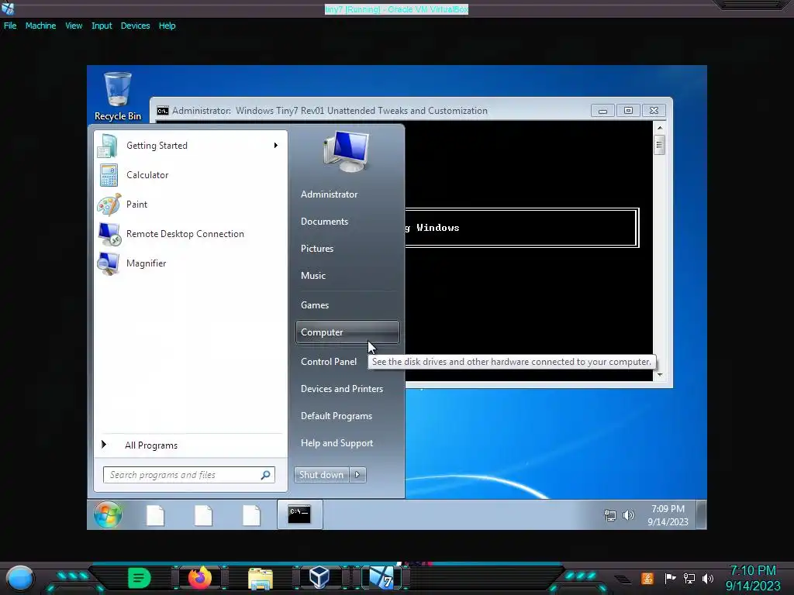
Task: Open VirtualBox cube icon in host taskbar
Action: point(319,577)
